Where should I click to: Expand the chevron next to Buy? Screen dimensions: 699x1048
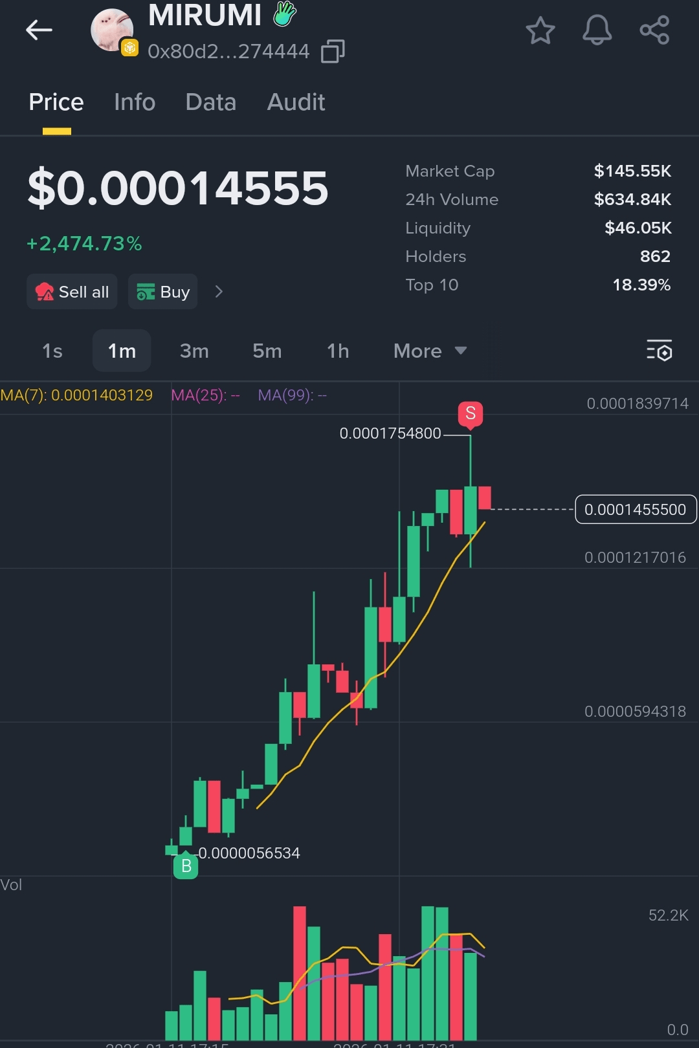coord(219,292)
